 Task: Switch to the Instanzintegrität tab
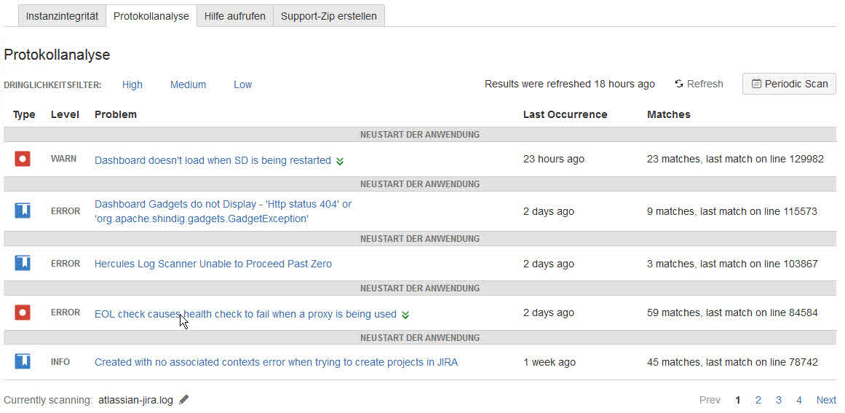[62, 15]
